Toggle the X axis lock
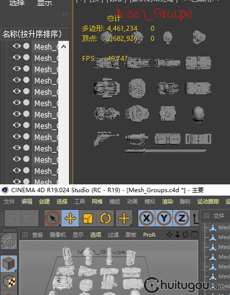Screen dimensions: 230x295 coord(147,218)
